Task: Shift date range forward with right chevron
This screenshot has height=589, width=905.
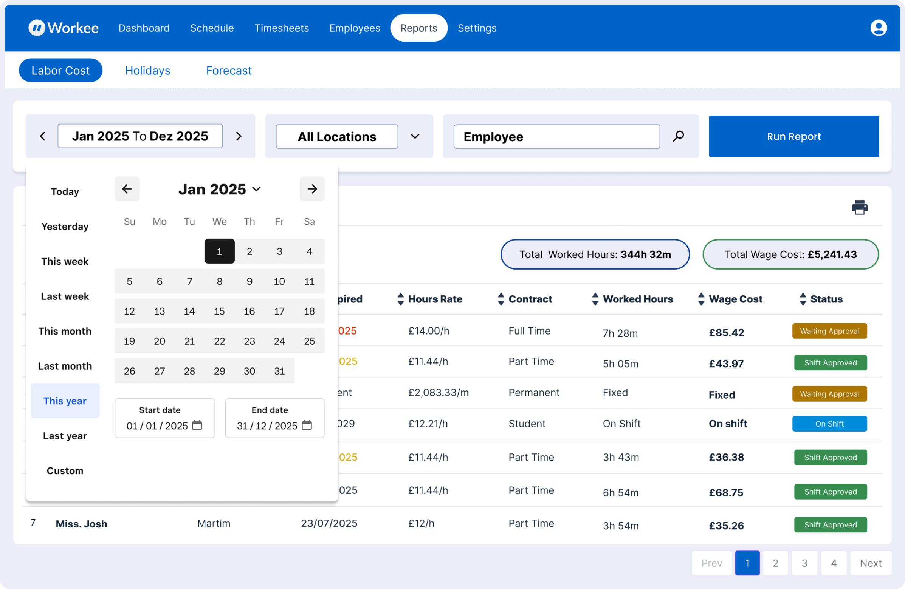Action: click(239, 136)
